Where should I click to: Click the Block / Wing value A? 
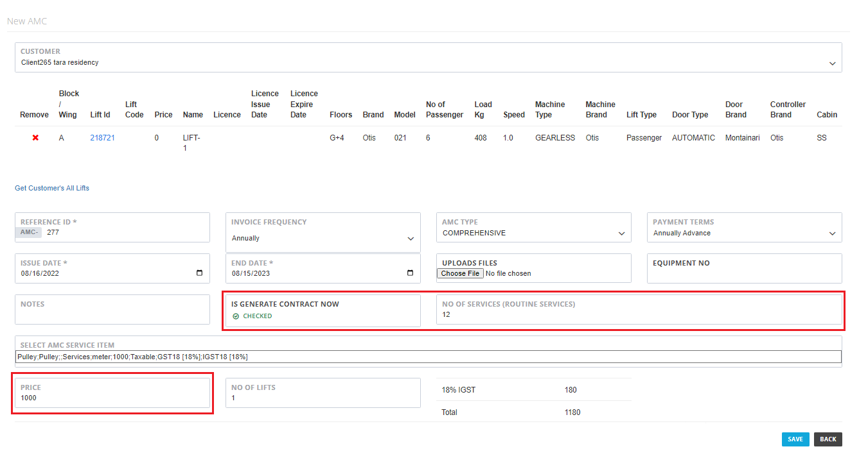pos(62,138)
